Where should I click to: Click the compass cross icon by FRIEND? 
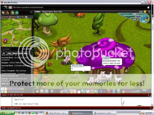[26, 17]
